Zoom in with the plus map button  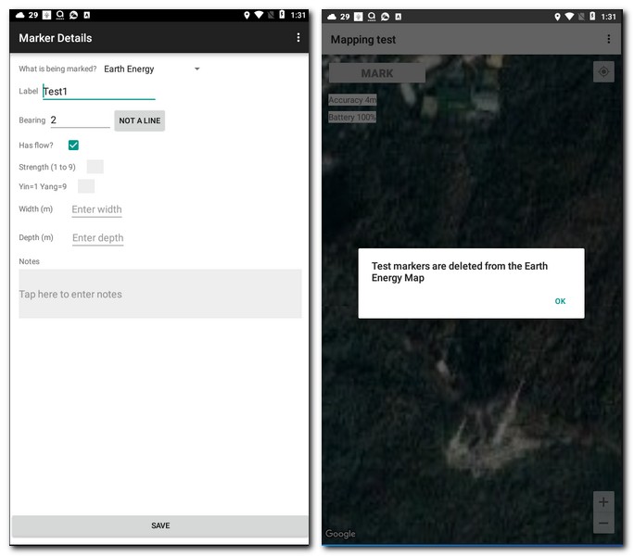[603, 502]
